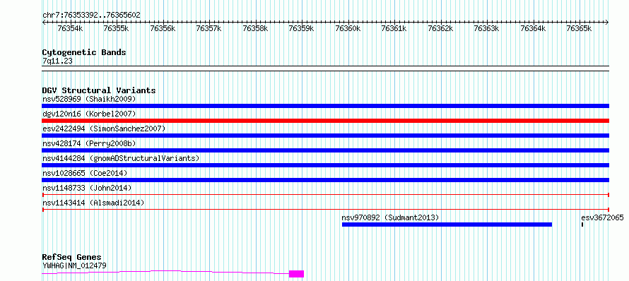Click the chr7:76353392..76365602 coordinate label
Viewport: 629px width, 281px height.
[91, 16]
